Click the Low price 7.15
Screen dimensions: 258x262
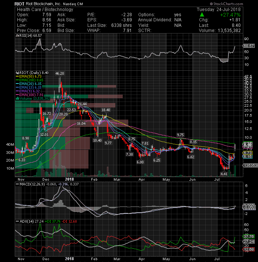(47, 25)
